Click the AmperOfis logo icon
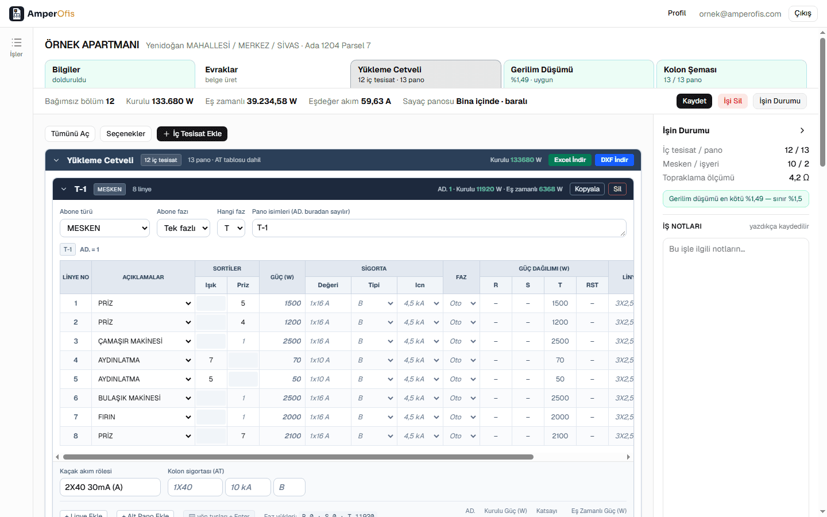 [x=17, y=13]
